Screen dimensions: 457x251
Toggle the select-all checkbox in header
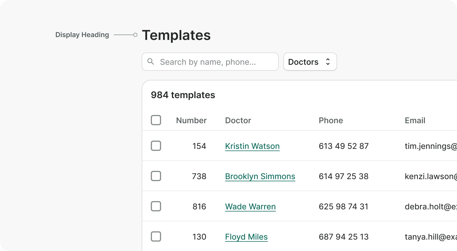point(156,120)
